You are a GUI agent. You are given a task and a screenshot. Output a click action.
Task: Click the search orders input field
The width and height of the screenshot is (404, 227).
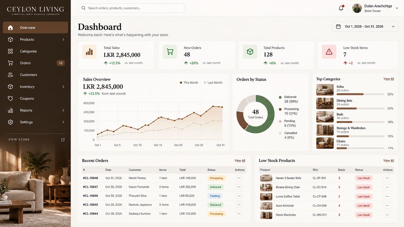click(x=131, y=8)
